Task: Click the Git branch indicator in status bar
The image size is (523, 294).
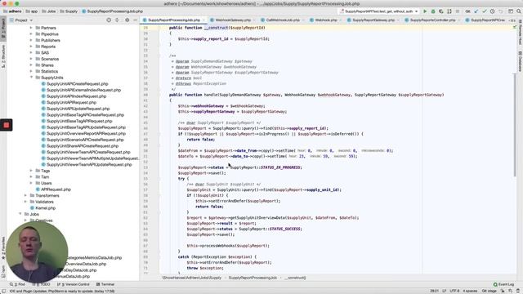Action: click(489, 291)
